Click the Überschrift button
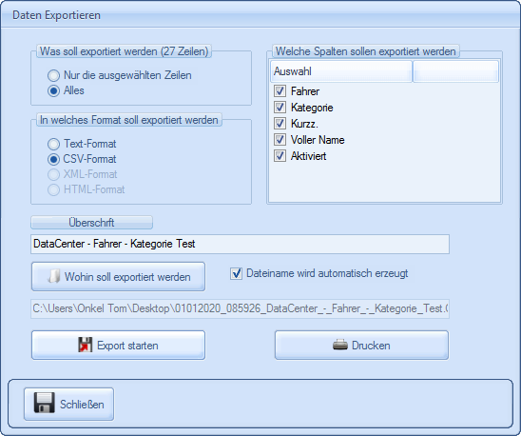 tap(91, 223)
